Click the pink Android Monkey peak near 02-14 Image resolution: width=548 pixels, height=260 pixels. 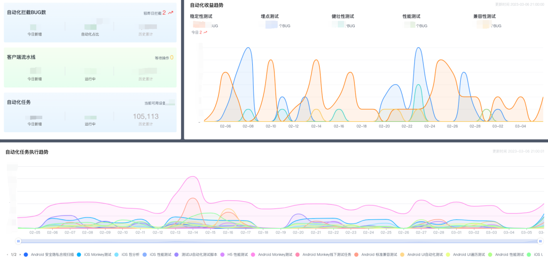[193, 176]
